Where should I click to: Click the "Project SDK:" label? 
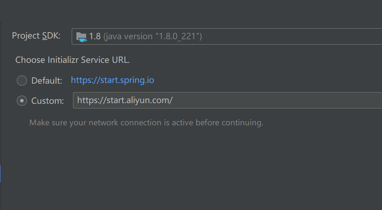(x=36, y=36)
